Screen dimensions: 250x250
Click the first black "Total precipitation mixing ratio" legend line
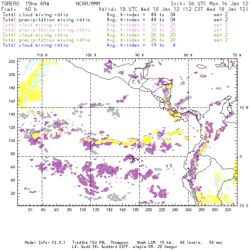pos(46,20)
